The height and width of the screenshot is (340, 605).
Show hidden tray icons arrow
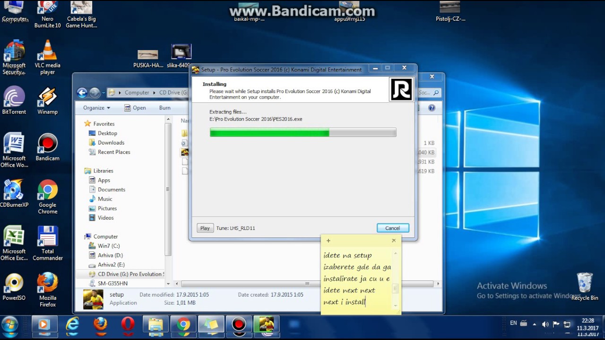click(535, 324)
